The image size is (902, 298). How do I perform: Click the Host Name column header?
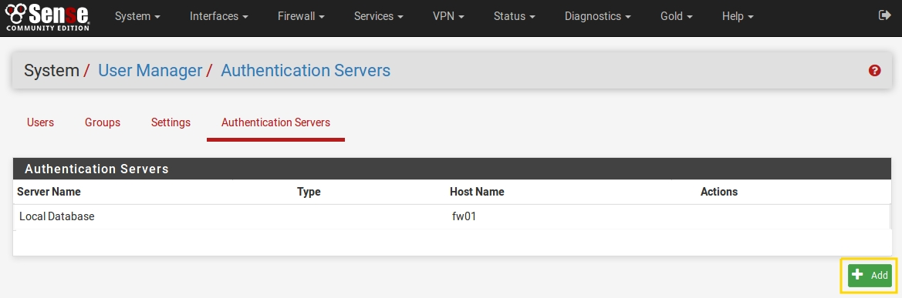[x=477, y=192]
